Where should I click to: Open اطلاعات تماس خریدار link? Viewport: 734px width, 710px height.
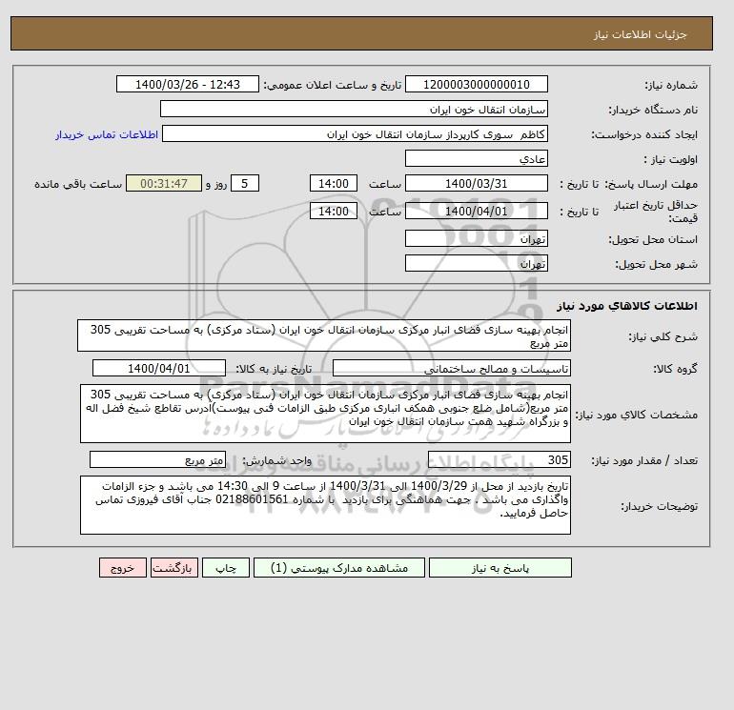(106, 134)
